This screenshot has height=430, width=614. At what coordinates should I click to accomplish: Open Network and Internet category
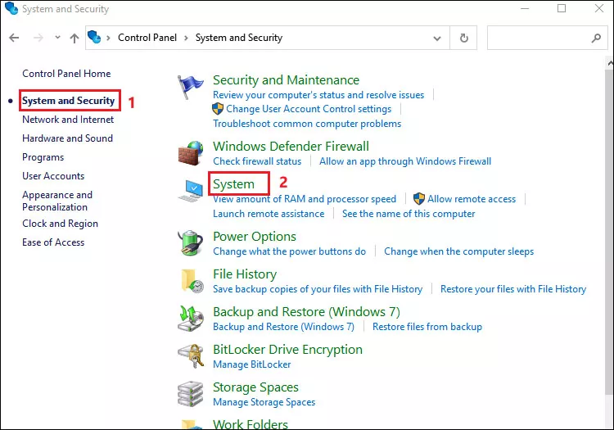click(68, 120)
